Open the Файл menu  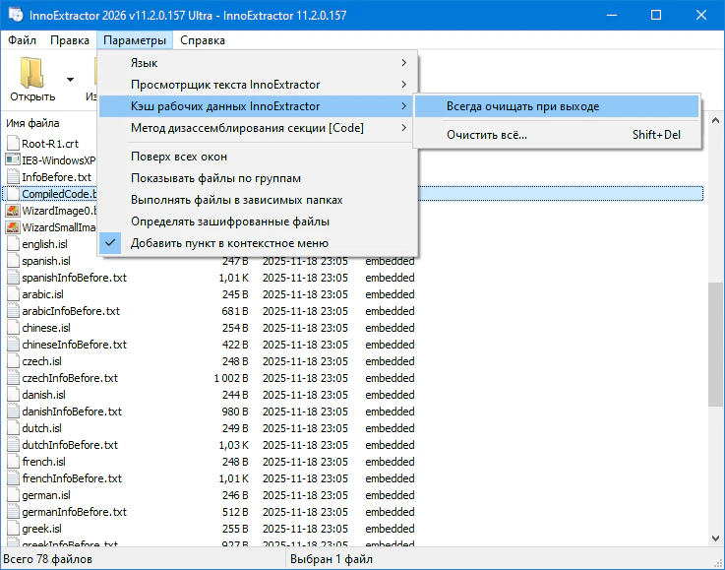pos(23,40)
